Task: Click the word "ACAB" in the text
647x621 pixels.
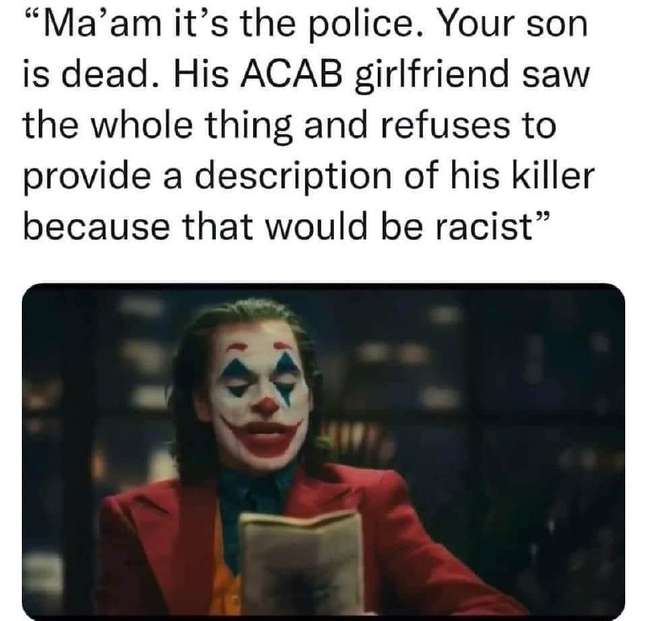Action: click(294, 75)
